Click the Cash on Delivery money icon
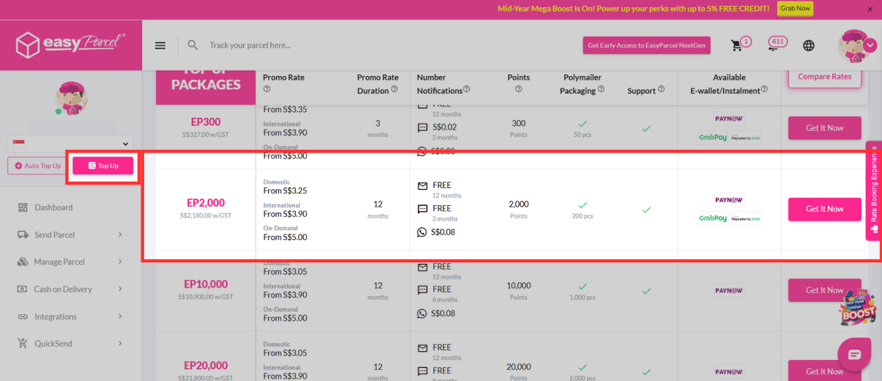Image resolution: width=882 pixels, height=381 pixels. point(22,289)
